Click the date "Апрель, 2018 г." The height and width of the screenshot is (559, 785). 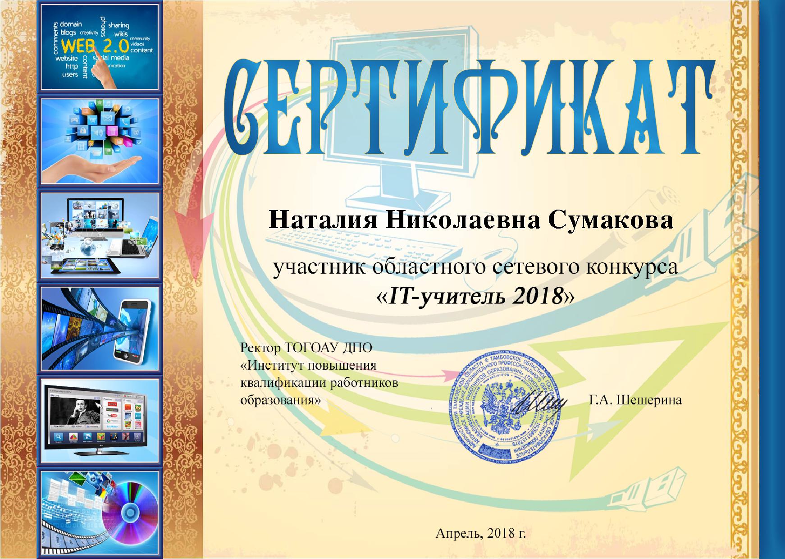click(x=481, y=534)
